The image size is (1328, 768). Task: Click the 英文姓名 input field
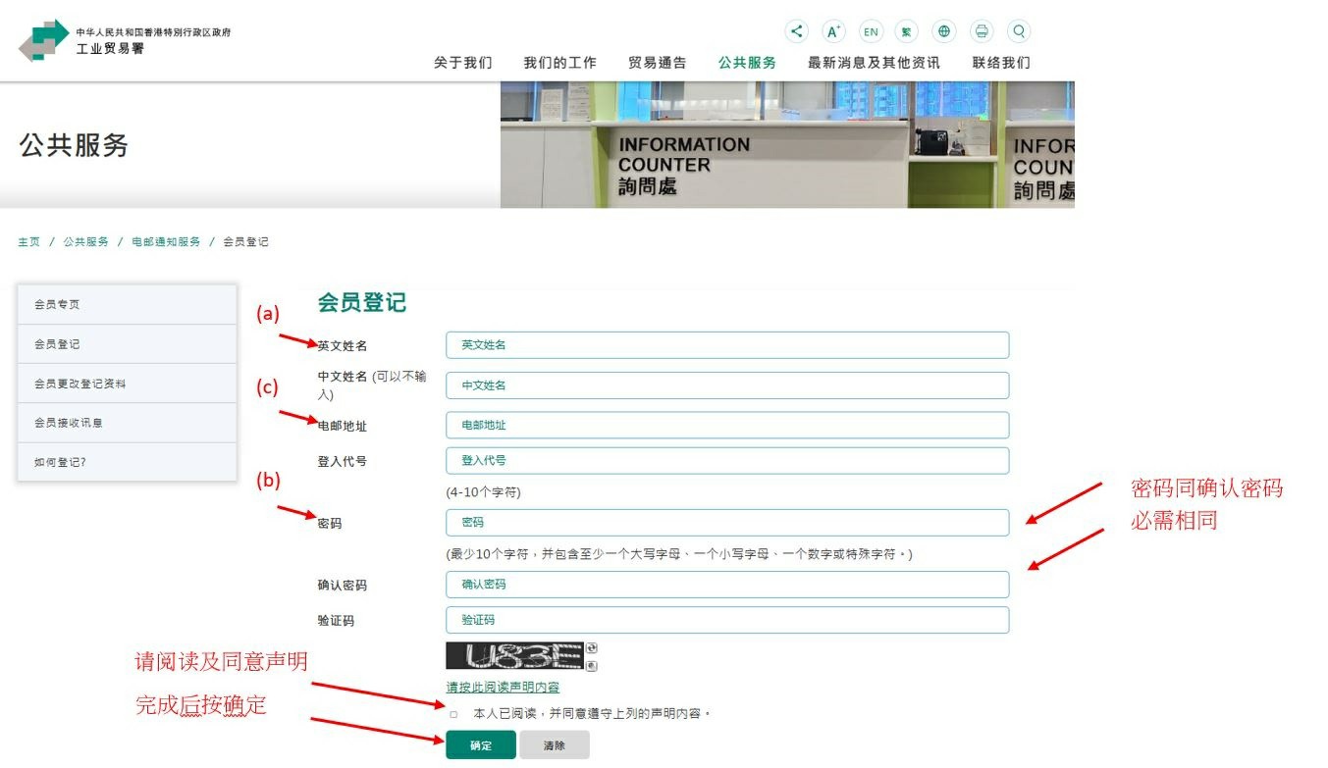click(726, 345)
